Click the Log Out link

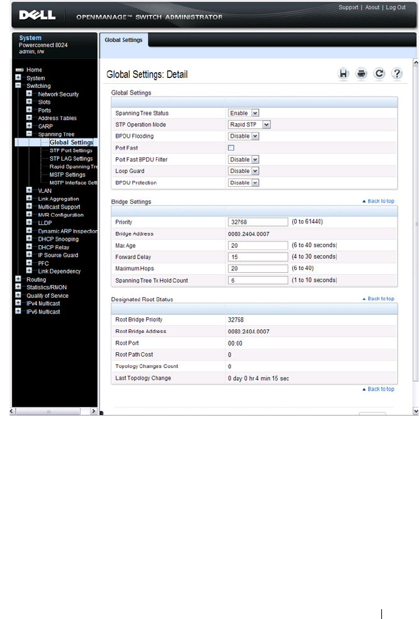396,7
